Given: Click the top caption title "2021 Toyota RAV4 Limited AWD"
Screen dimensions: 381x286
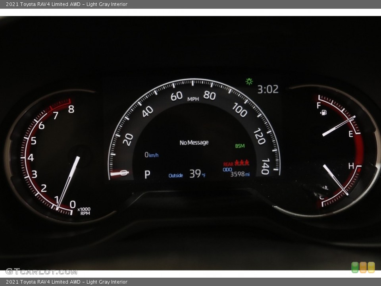Looking at the screenshot, I should [x=43, y=4].
